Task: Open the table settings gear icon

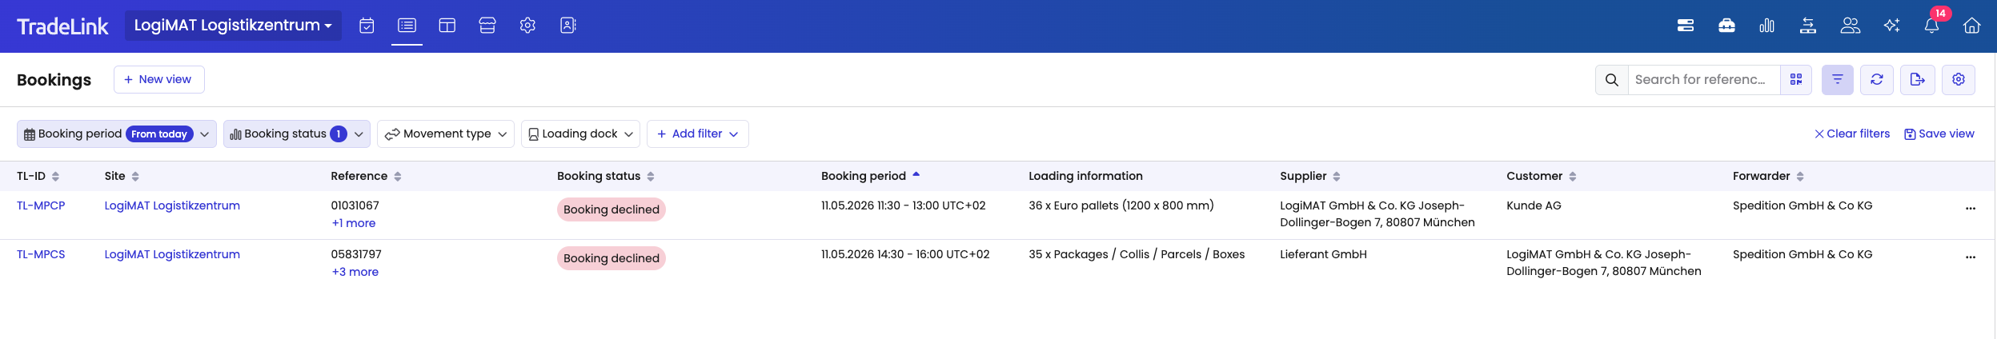Action: [1959, 80]
